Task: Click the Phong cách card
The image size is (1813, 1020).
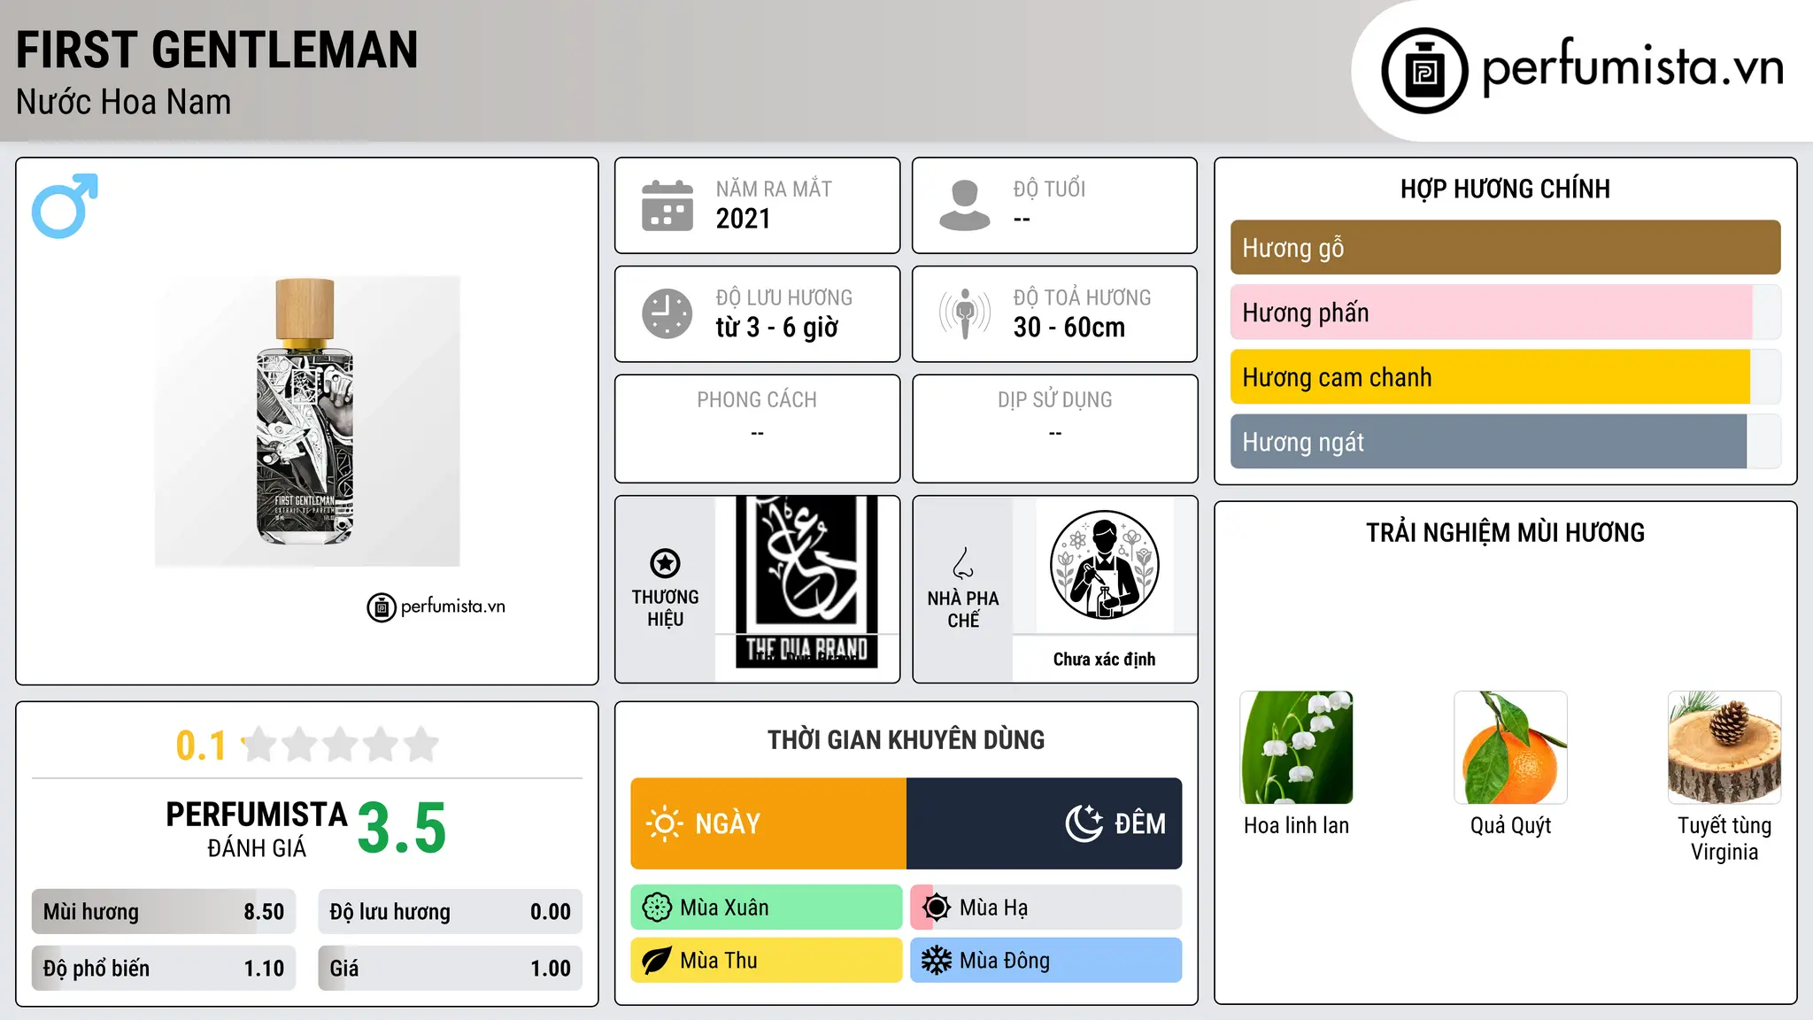Action: pyautogui.click(x=757, y=429)
